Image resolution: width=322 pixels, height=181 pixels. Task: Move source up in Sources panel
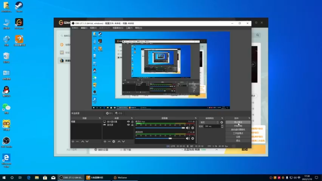119,142
